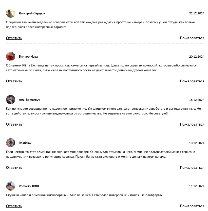Report Romario 100X's review with Пожаловаться
Viewport: 208px width, 211px height.
pyautogui.click(x=192, y=206)
